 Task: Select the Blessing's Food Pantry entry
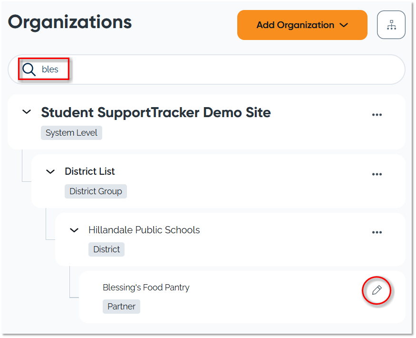pyautogui.click(x=146, y=288)
